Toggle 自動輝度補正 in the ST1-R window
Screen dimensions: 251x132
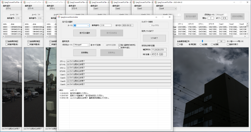point(28,41)
